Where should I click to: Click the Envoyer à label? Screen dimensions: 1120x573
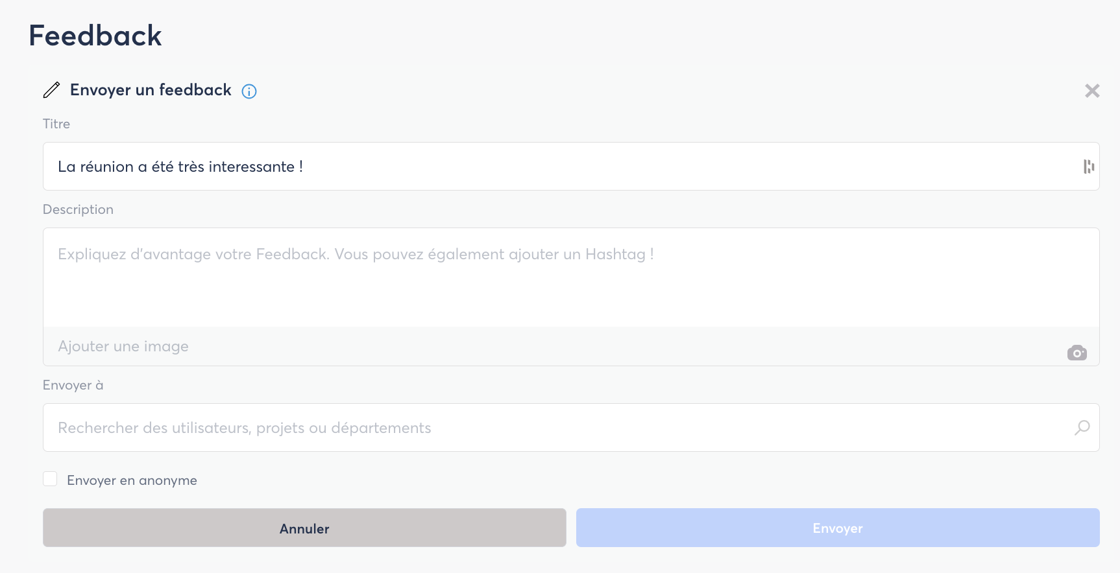click(x=73, y=385)
